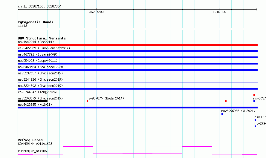Click the right arrow of the ruler
This screenshot has width=266, height=158.
(257, 9)
